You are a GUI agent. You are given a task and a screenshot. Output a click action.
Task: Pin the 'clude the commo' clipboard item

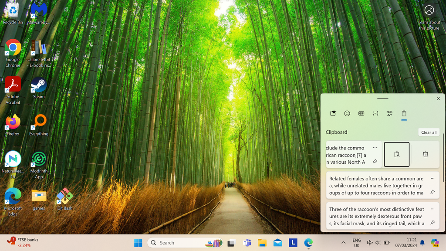[x=375, y=161]
